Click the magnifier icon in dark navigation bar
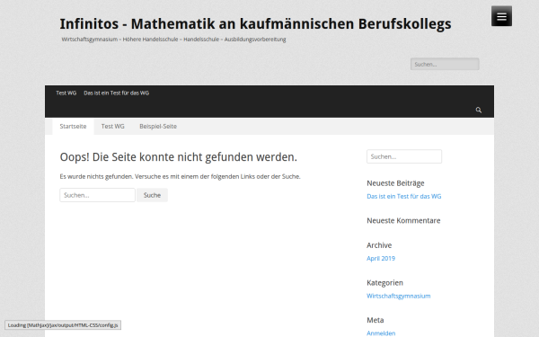539x337 pixels. click(x=479, y=110)
